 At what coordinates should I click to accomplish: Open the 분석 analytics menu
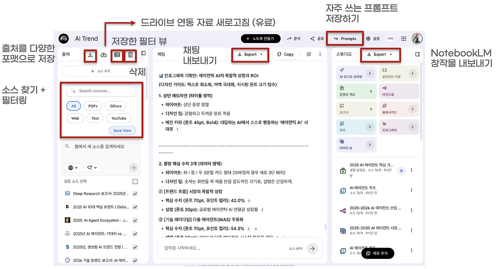tap(294, 39)
